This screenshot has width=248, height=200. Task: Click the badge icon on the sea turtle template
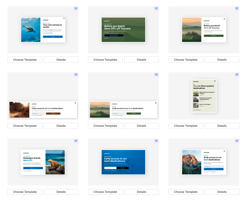[x=76, y=9]
